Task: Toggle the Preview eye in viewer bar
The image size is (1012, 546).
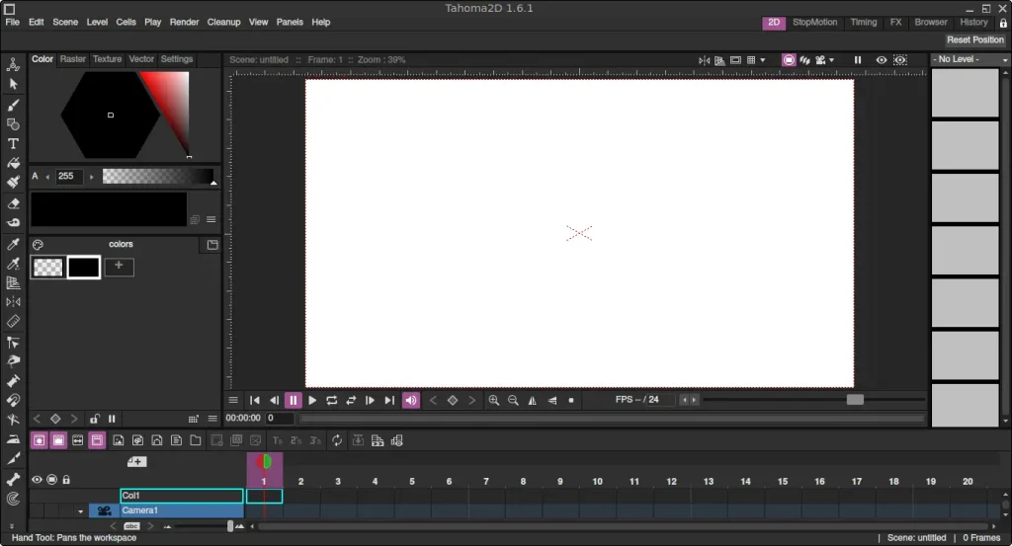Action: (881, 60)
